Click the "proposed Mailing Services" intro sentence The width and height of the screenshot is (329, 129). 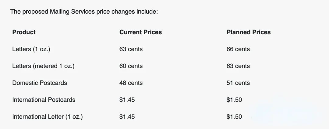tap(84, 12)
